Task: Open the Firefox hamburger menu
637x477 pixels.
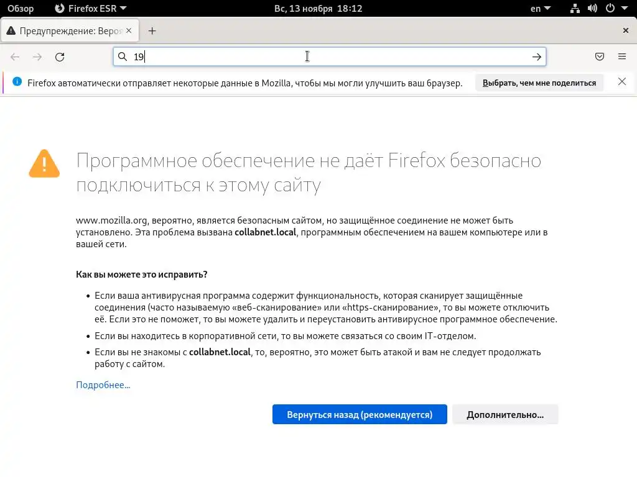Action: click(x=622, y=57)
